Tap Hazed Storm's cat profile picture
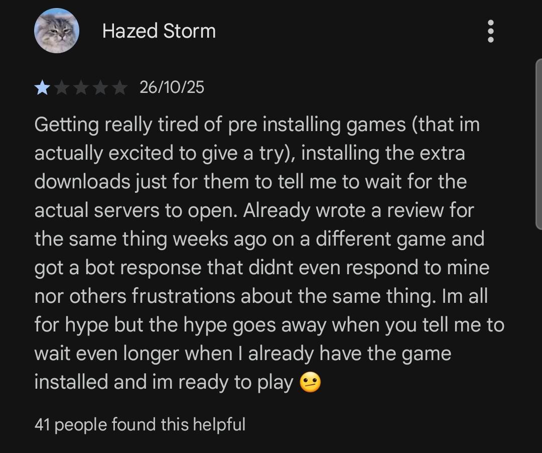This screenshot has width=542, height=453. click(57, 31)
